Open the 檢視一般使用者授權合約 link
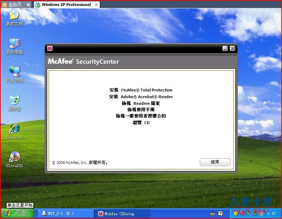Viewport: 282px width, 219px height. pos(141,116)
